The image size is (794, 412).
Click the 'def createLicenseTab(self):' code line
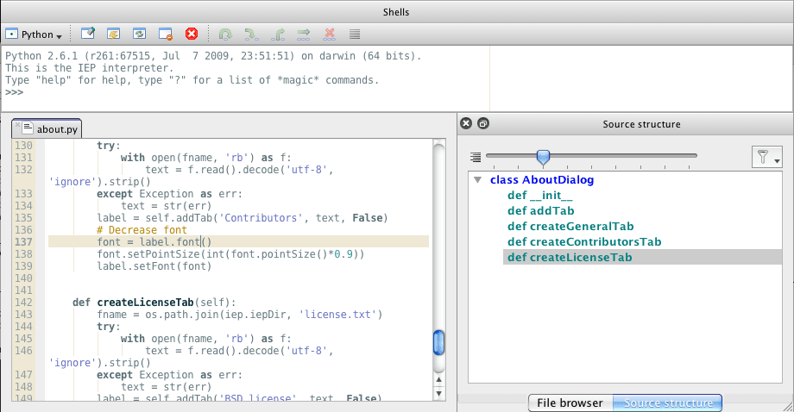pos(154,303)
